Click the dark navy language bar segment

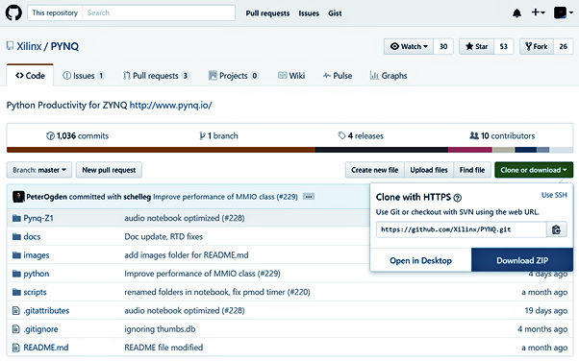[382, 150]
